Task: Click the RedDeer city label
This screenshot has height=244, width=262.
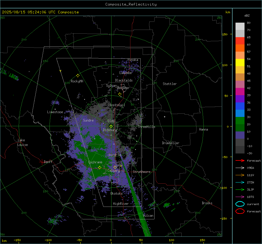Action: click(123, 88)
